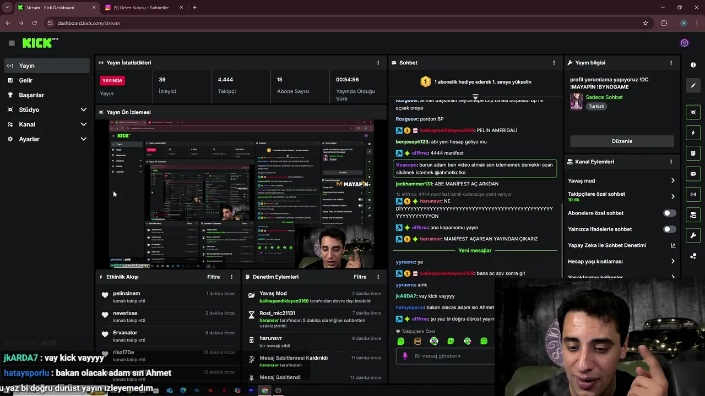Image resolution: width=705 pixels, height=396 pixels.
Task: Click Ervanator in the activity feed
Action: click(x=125, y=333)
